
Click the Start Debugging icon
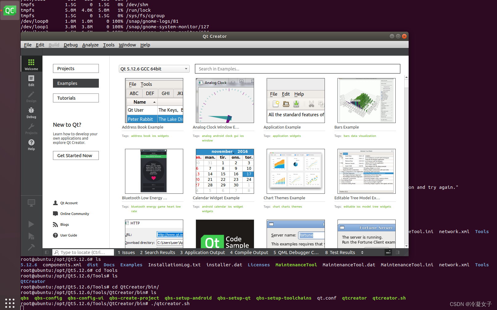(x=31, y=236)
